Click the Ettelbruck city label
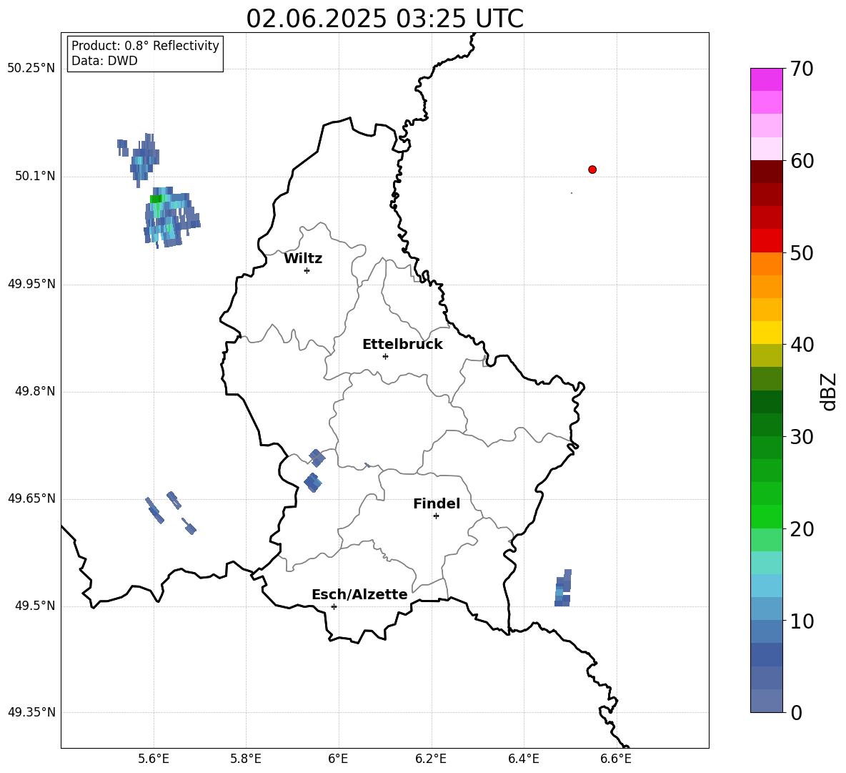 point(402,345)
